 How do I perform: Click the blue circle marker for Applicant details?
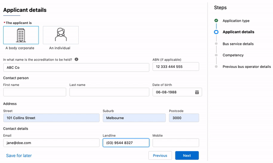click(x=216, y=32)
